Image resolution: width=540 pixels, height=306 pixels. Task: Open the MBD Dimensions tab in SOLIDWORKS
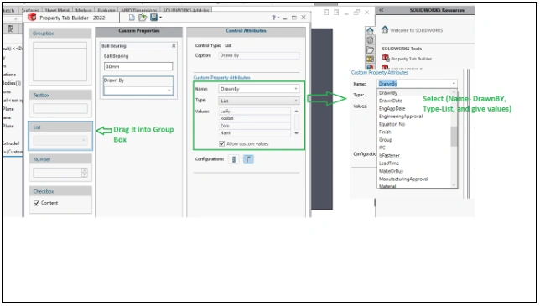[139, 10]
